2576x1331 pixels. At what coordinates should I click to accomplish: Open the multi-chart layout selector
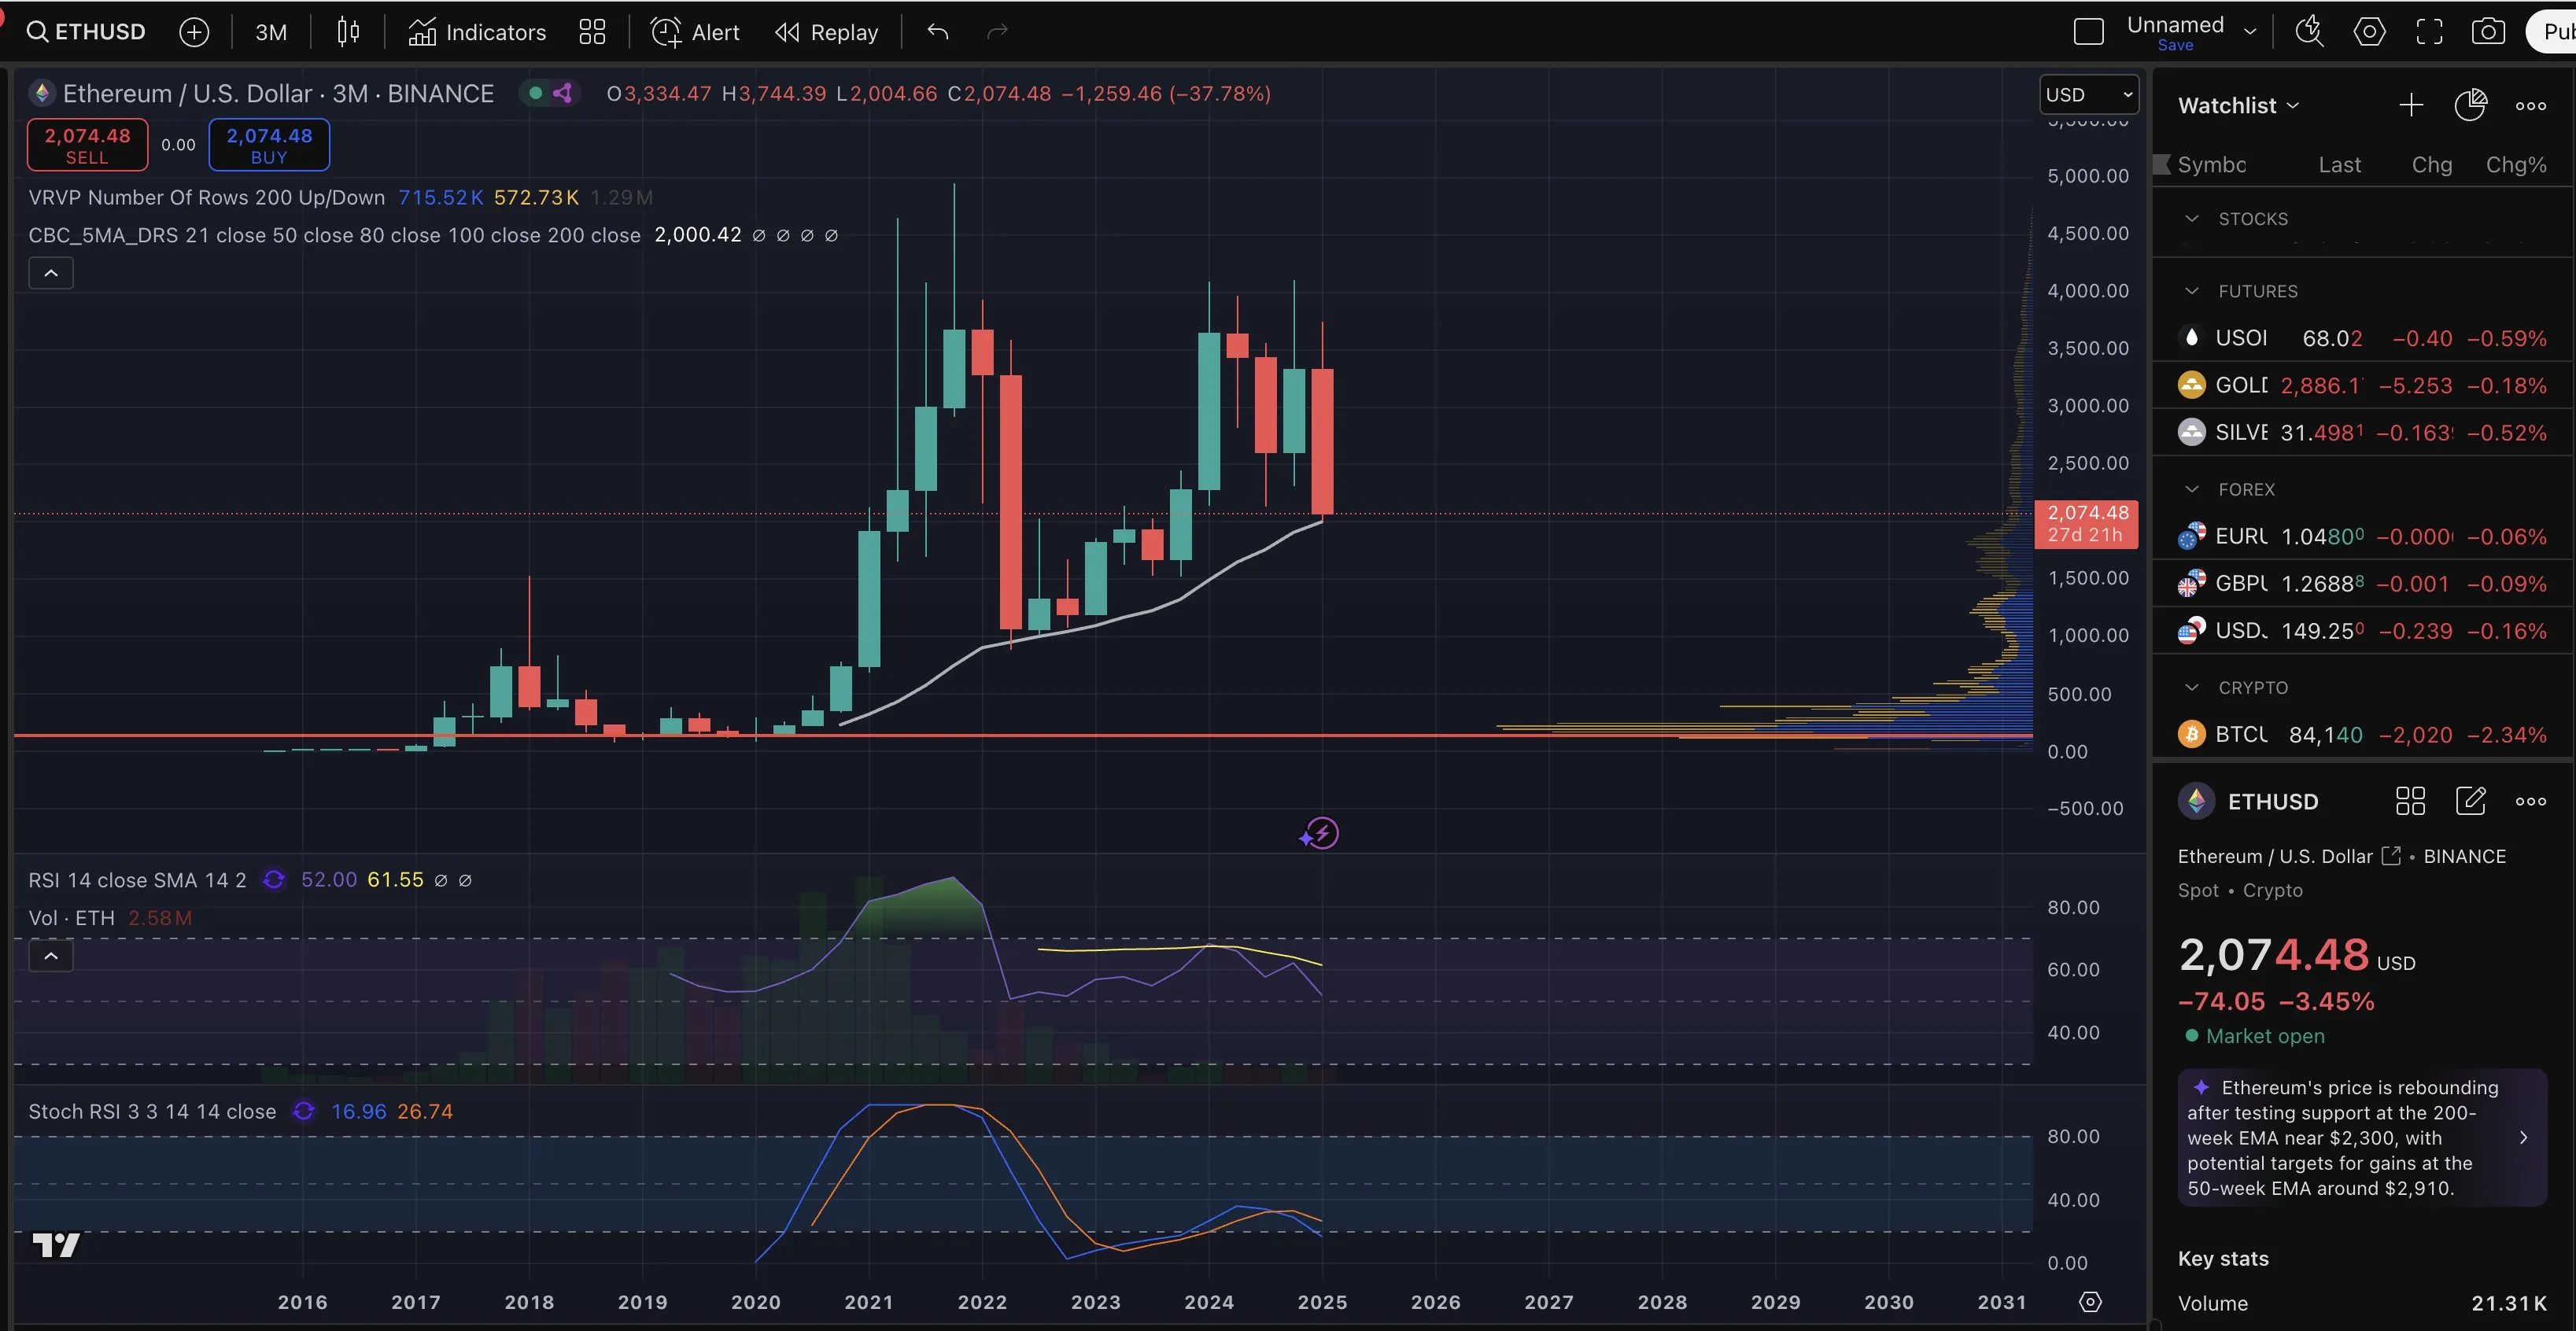[591, 31]
